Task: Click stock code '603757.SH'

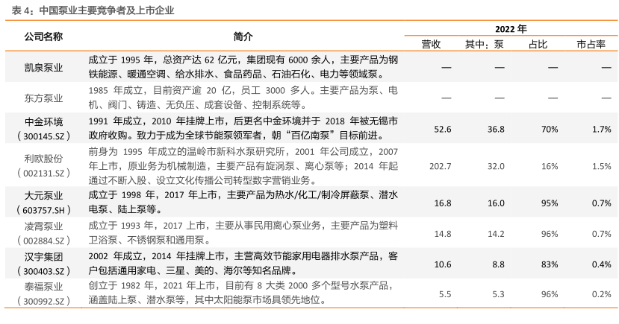Action: pyautogui.click(x=43, y=210)
